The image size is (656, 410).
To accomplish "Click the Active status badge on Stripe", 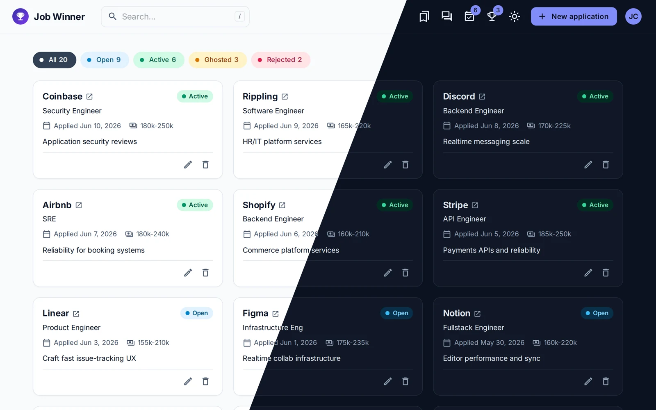I will [595, 205].
